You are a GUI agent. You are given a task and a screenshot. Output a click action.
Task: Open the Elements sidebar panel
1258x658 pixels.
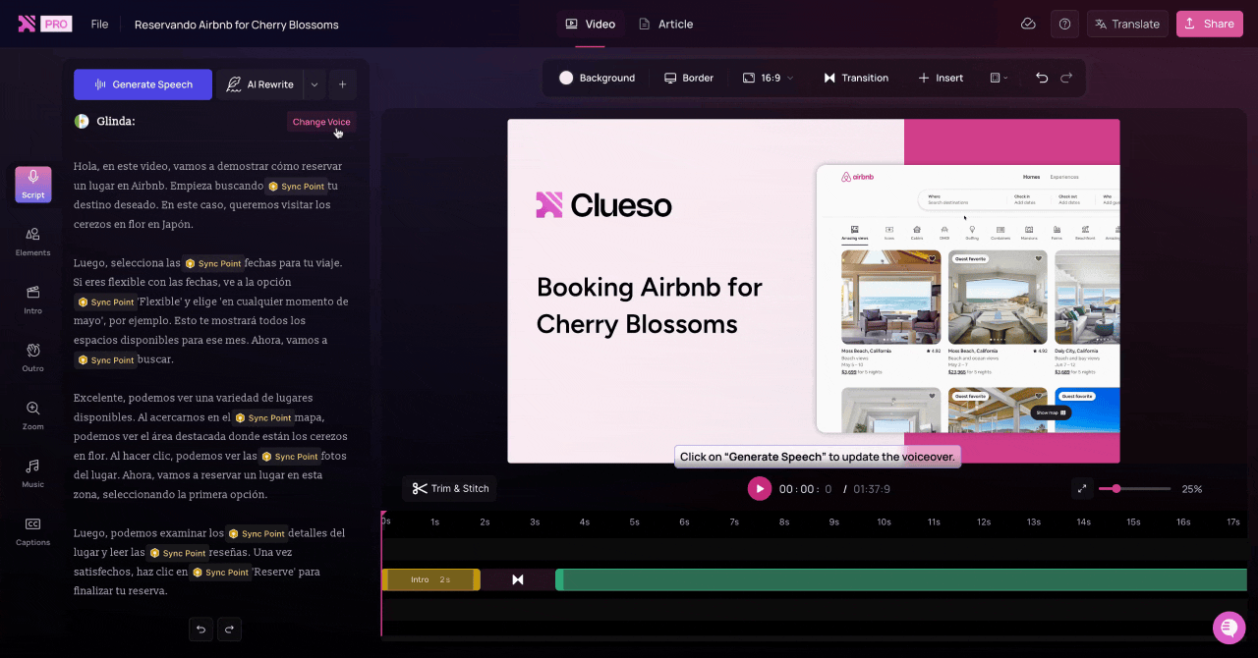click(x=33, y=242)
